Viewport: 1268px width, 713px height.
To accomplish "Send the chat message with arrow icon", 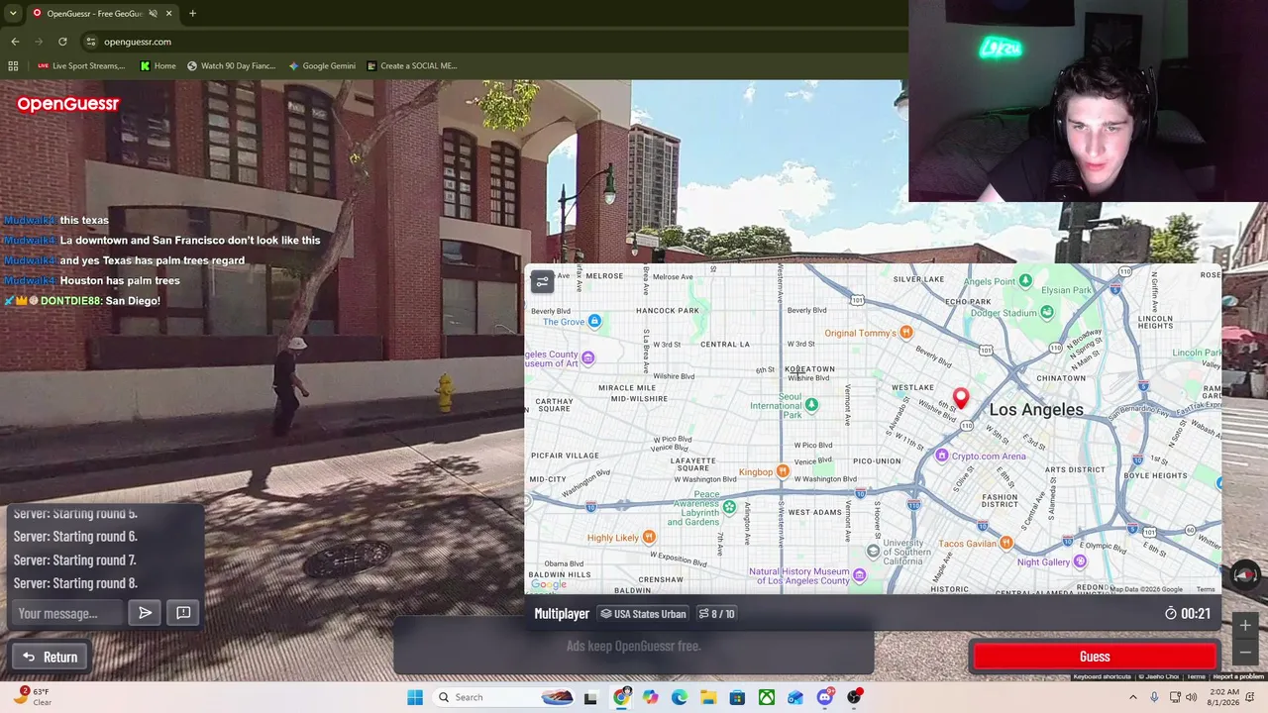I will pos(146,613).
